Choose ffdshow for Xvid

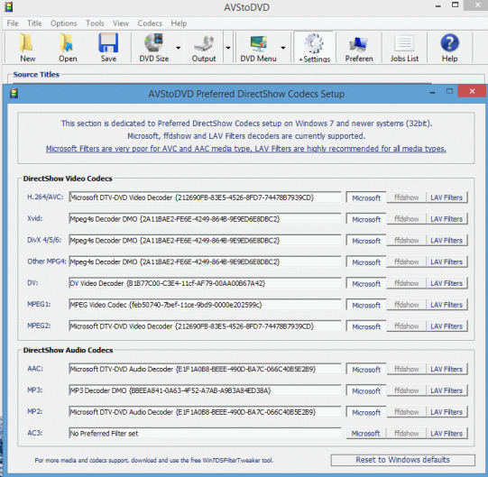click(x=407, y=219)
